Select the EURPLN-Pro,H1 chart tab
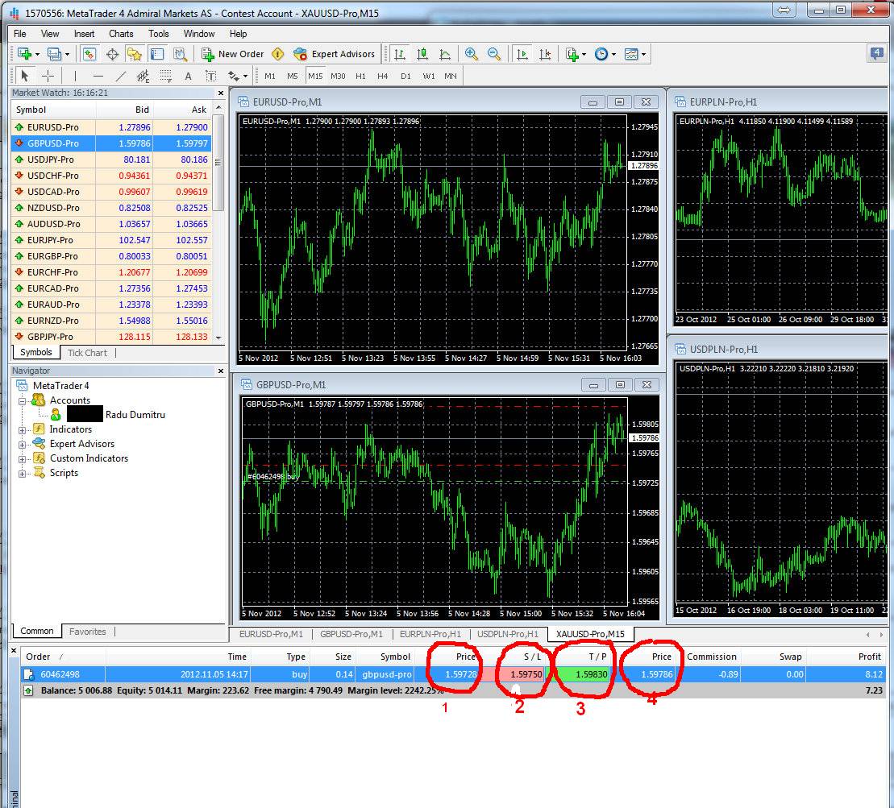Image resolution: width=894 pixels, height=808 pixels. pyautogui.click(x=430, y=634)
